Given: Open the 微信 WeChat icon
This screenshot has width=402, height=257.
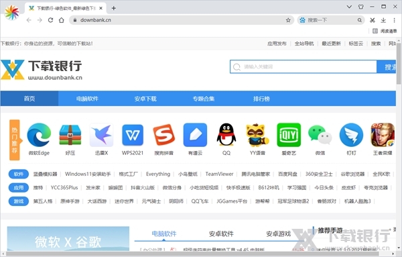Looking at the screenshot, I should click(x=320, y=135).
